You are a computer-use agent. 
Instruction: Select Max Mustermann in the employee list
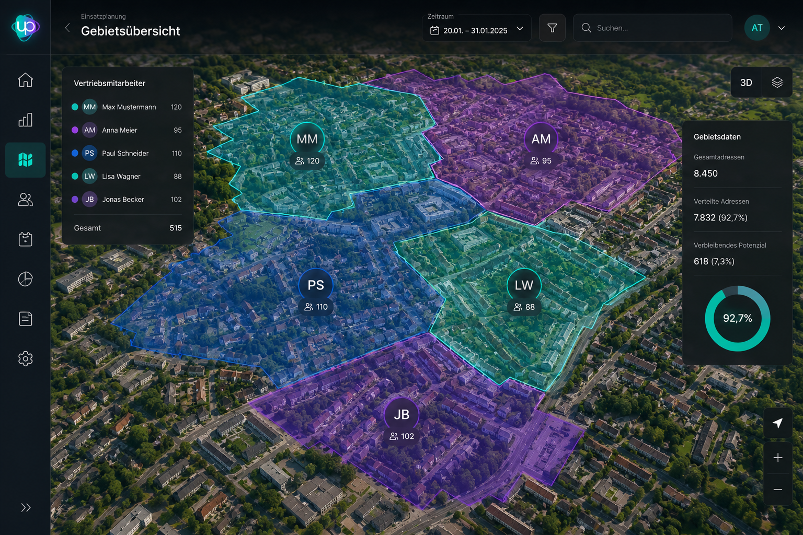127,107
